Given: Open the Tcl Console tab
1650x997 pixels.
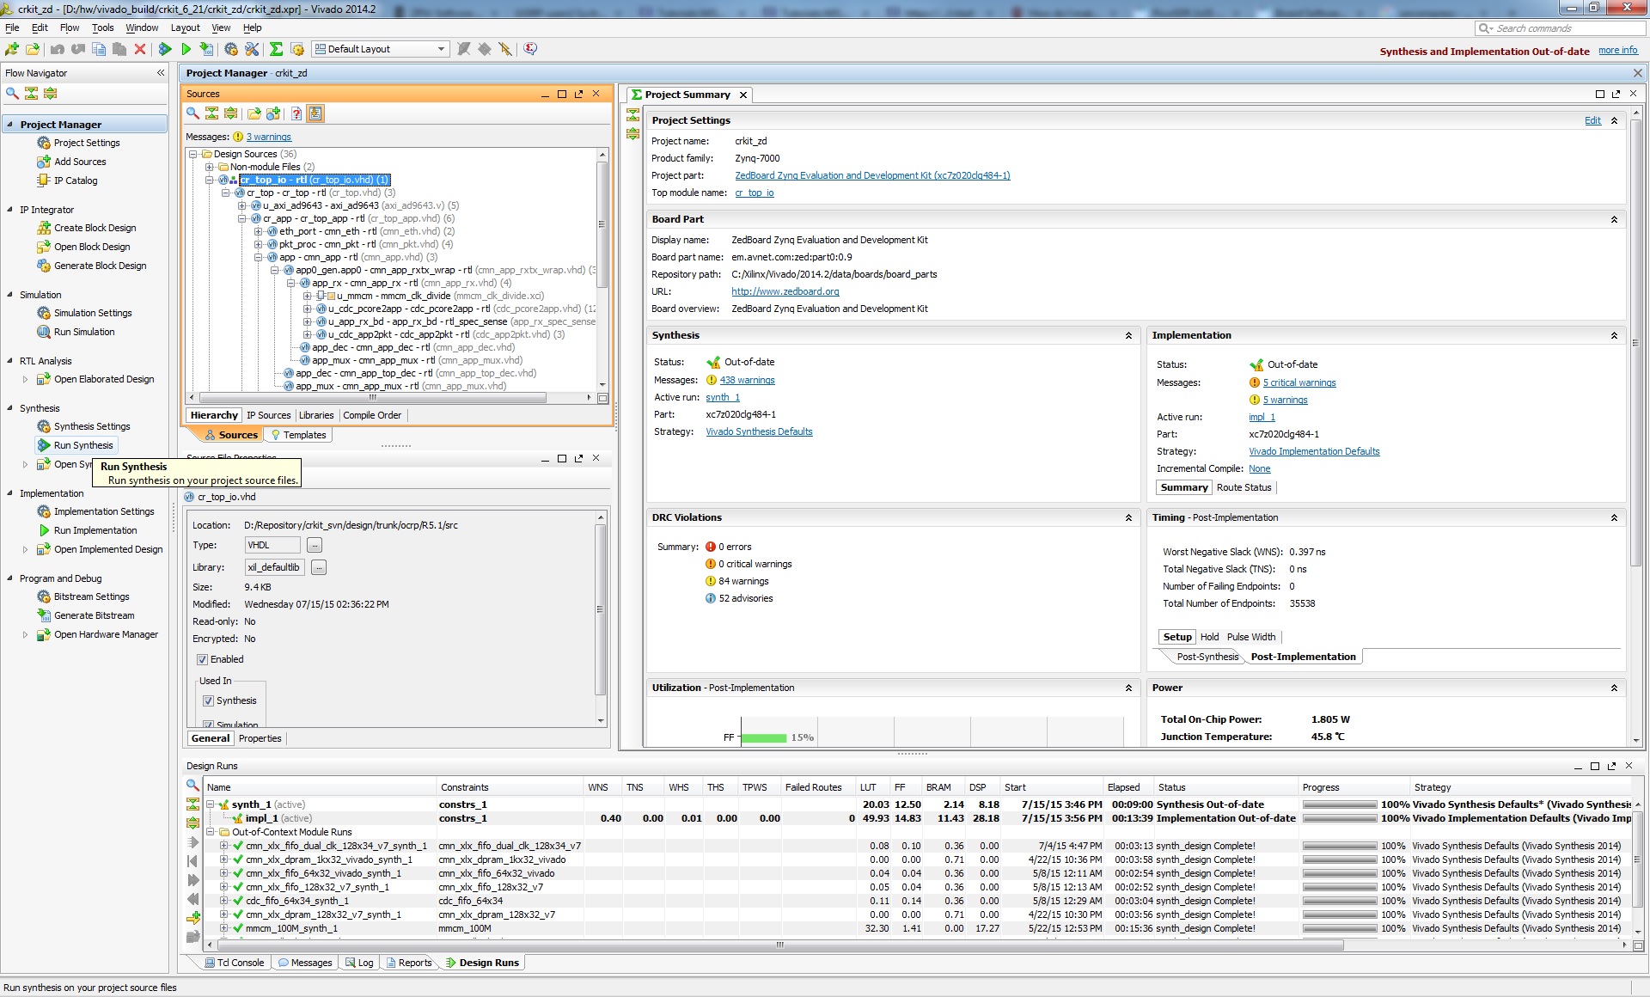Looking at the screenshot, I should point(234,963).
